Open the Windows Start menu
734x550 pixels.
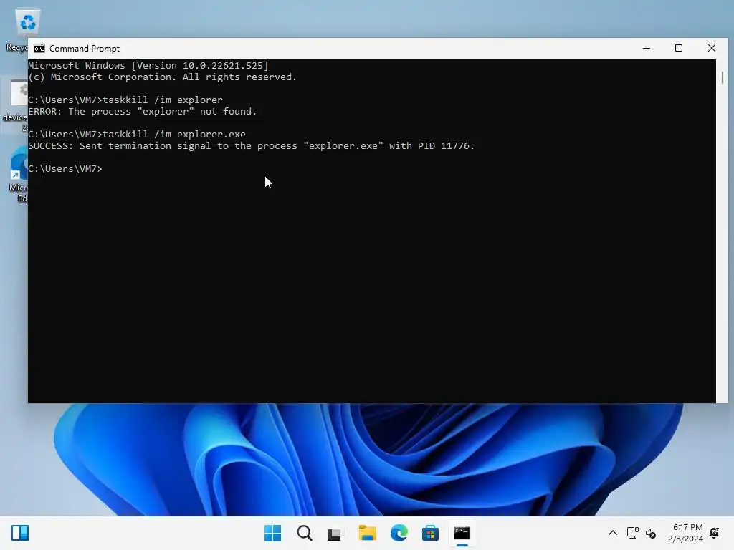pyautogui.click(x=272, y=533)
